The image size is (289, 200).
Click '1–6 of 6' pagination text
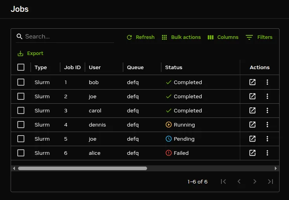tap(197, 182)
